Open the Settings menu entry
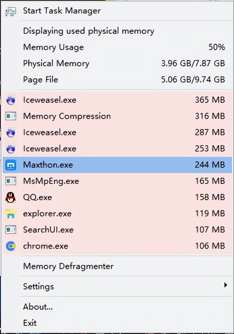This screenshot has width=234, height=334. point(39,287)
